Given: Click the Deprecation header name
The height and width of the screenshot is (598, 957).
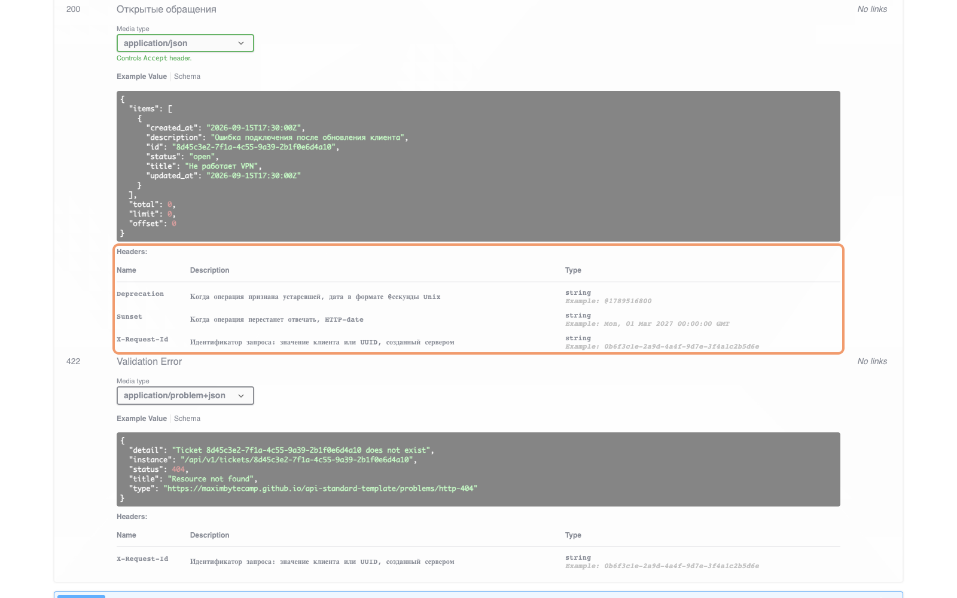Looking at the screenshot, I should (x=140, y=294).
